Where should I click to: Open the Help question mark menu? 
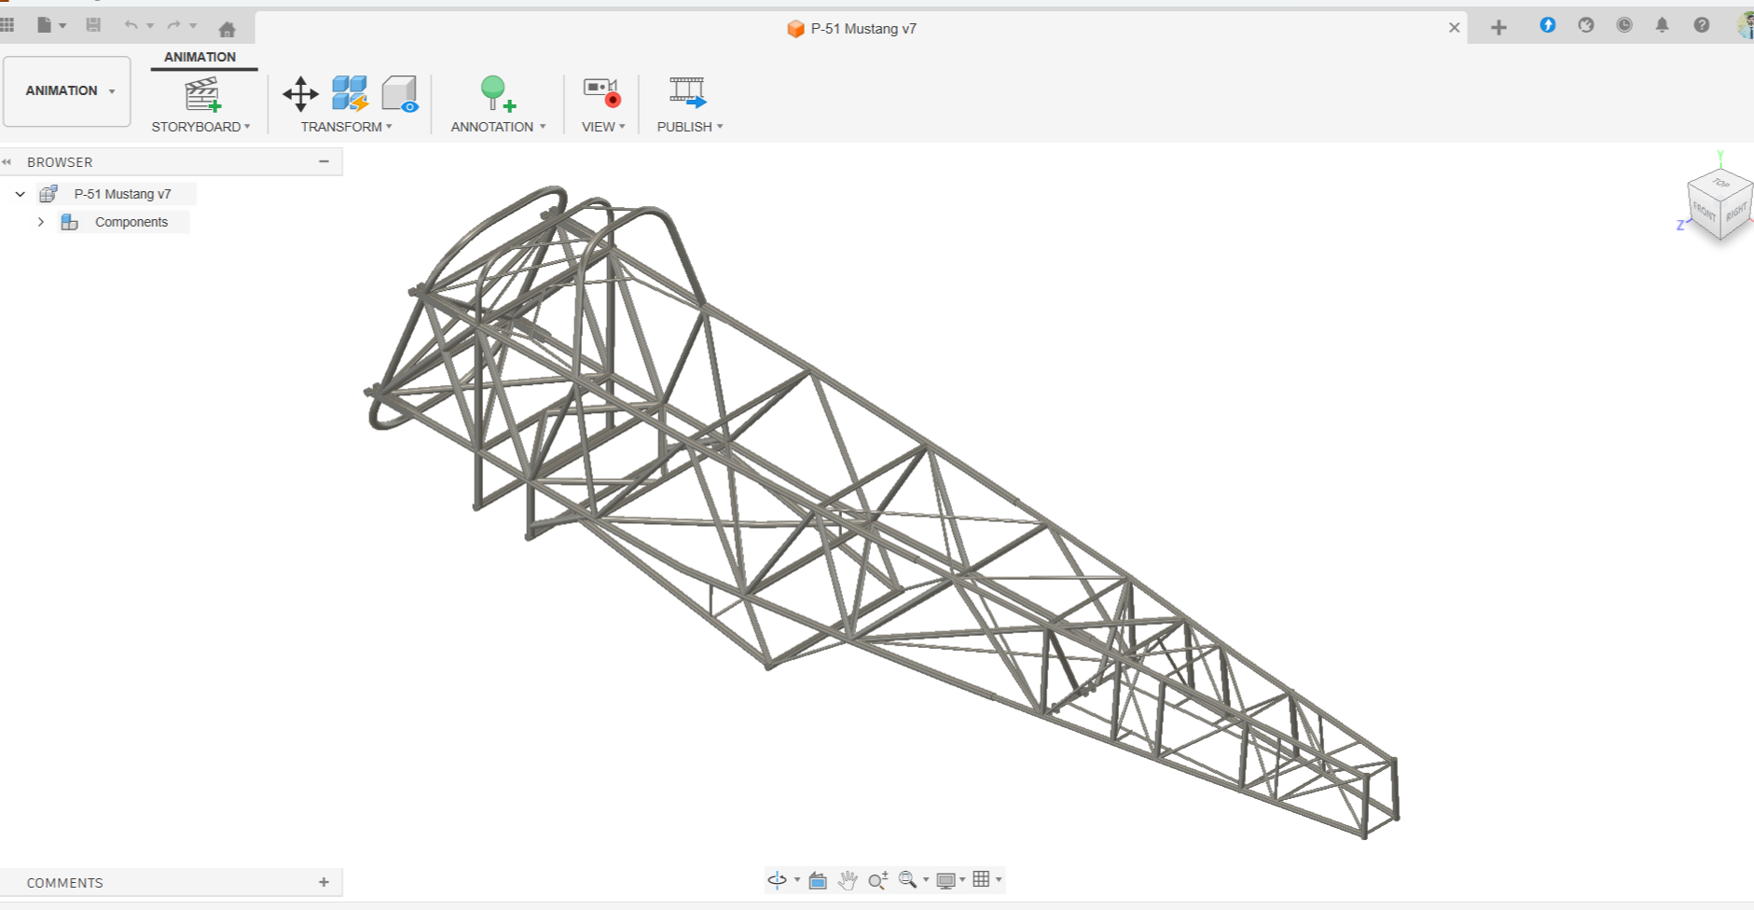point(1702,25)
